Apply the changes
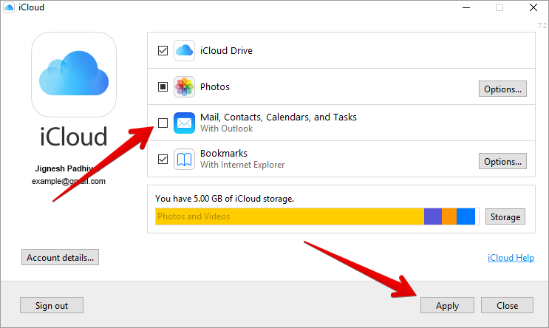 [447, 305]
